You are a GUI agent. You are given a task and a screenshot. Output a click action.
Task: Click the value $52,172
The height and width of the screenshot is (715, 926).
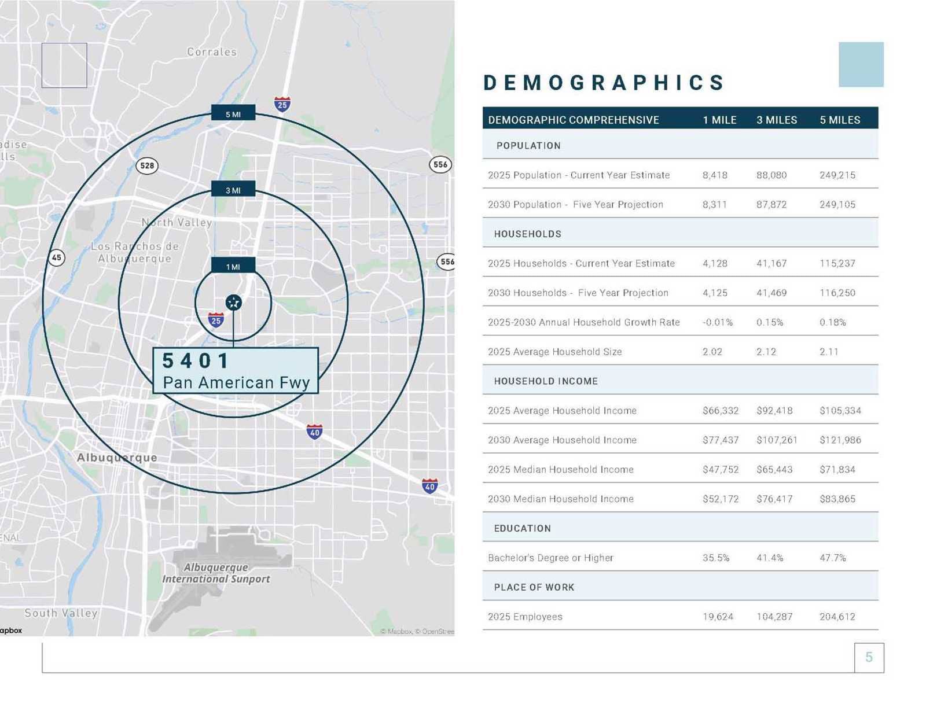pos(721,499)
